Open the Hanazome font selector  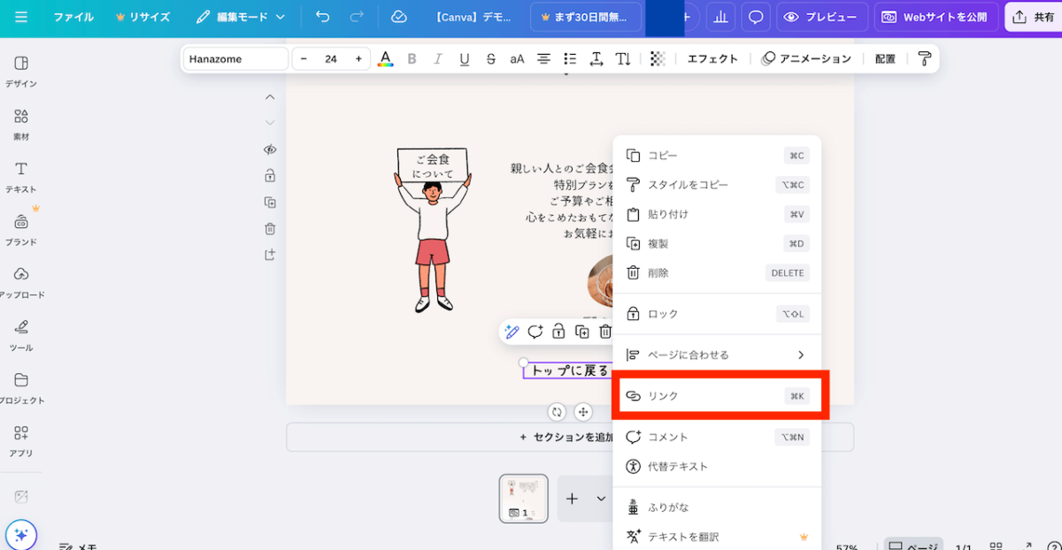235,59
